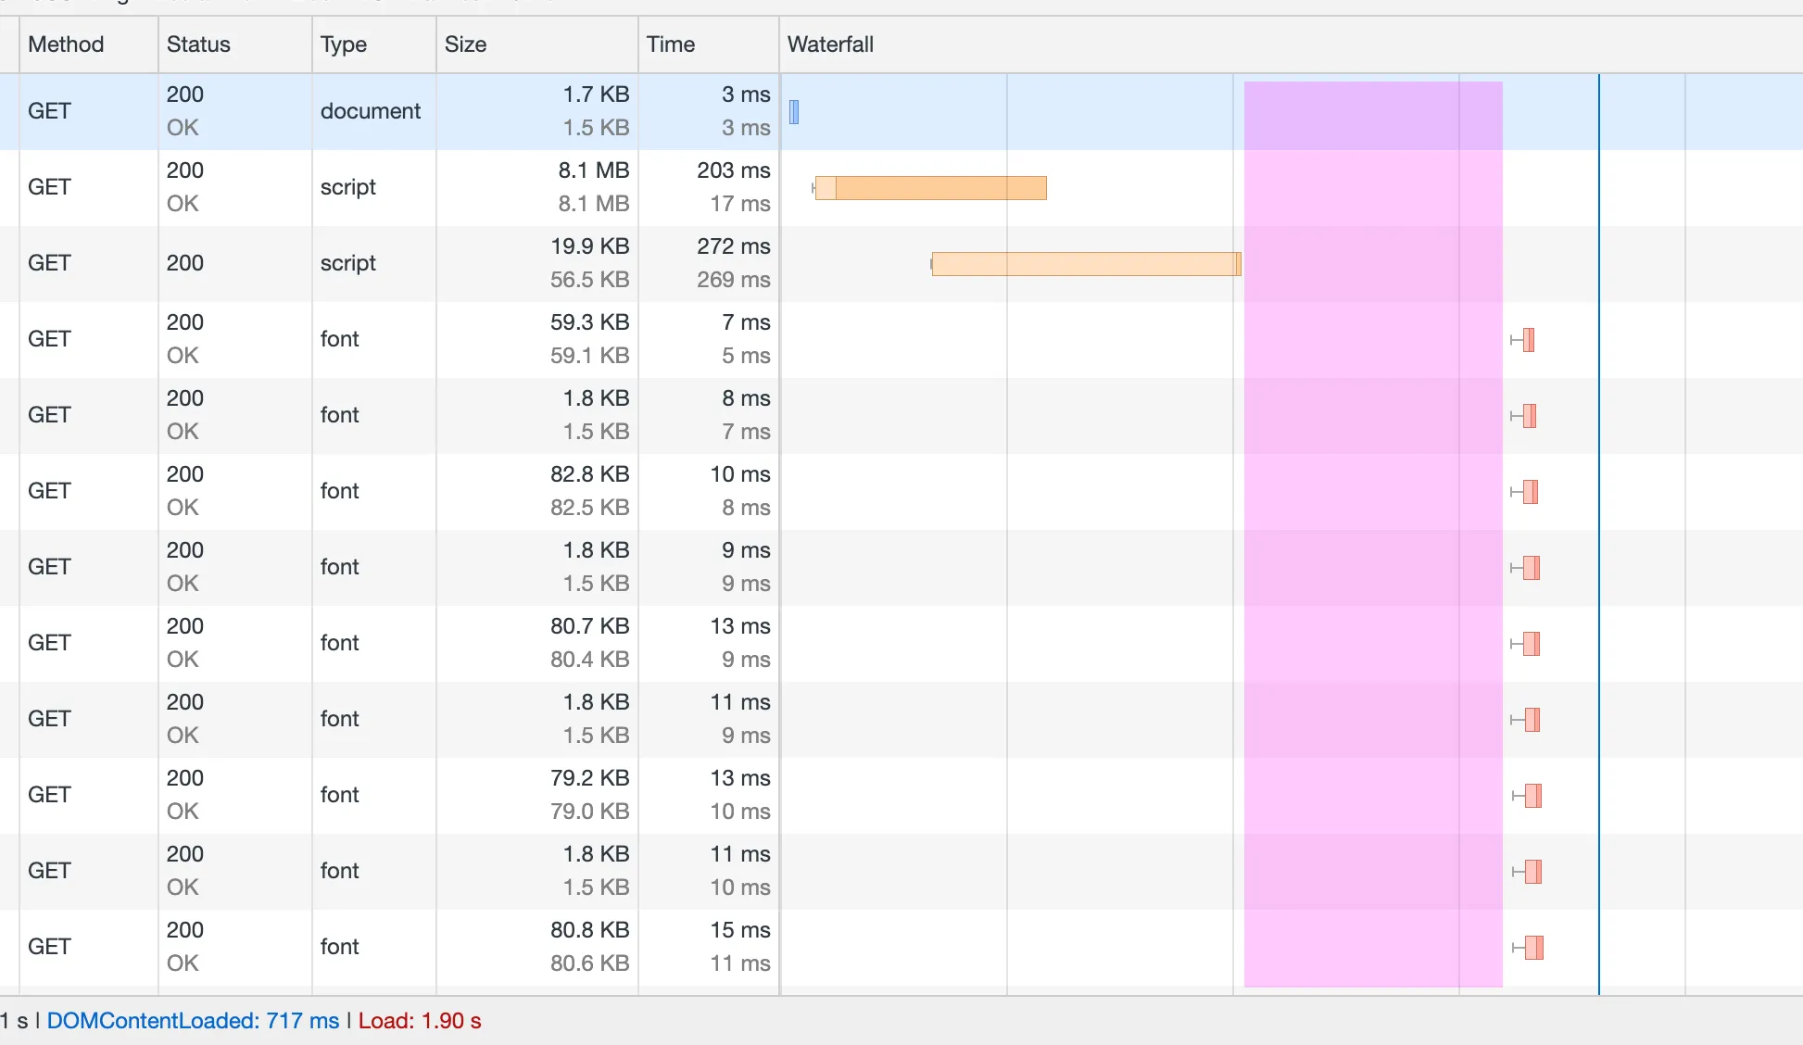Click the Time column header
This screenshot has width=1803, height=1045.
click(670, 44)
